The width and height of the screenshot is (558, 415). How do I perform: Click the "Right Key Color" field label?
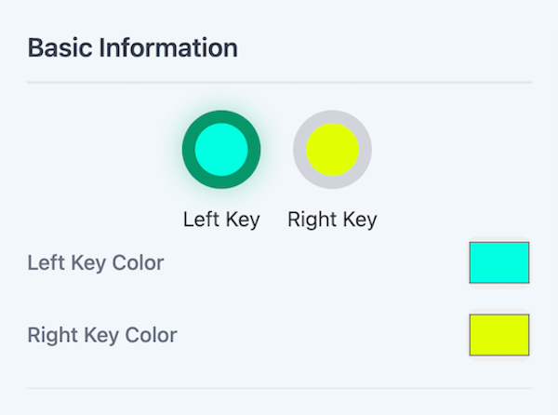click(102, 335)
